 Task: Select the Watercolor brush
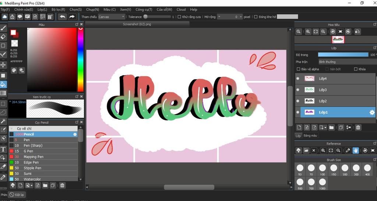click(43, 179)
